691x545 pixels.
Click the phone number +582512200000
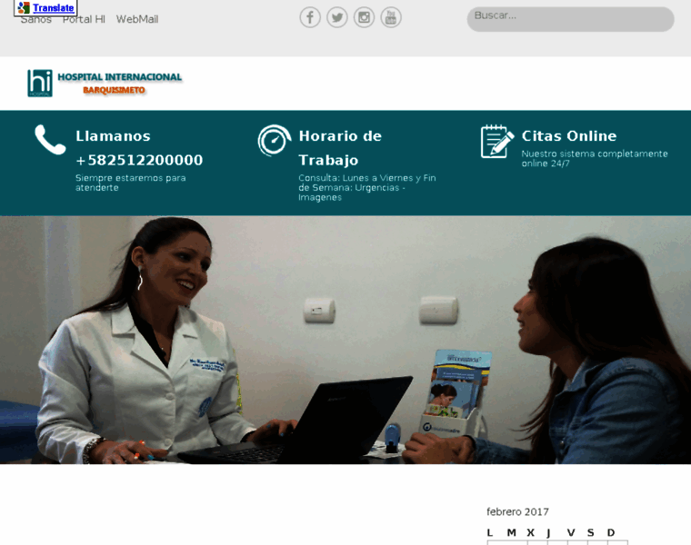coord(139,160)
